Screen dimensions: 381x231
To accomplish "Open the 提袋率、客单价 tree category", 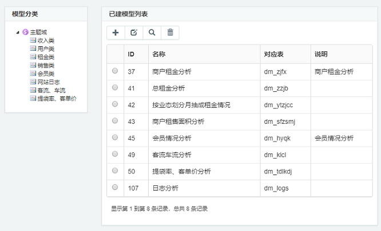I will click(x=57, y=99).
